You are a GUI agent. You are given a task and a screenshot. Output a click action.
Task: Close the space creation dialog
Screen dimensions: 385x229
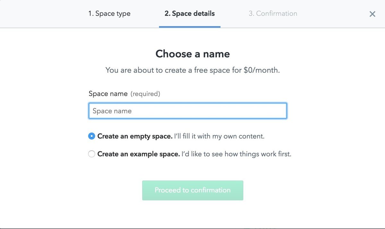coord(372,14)
